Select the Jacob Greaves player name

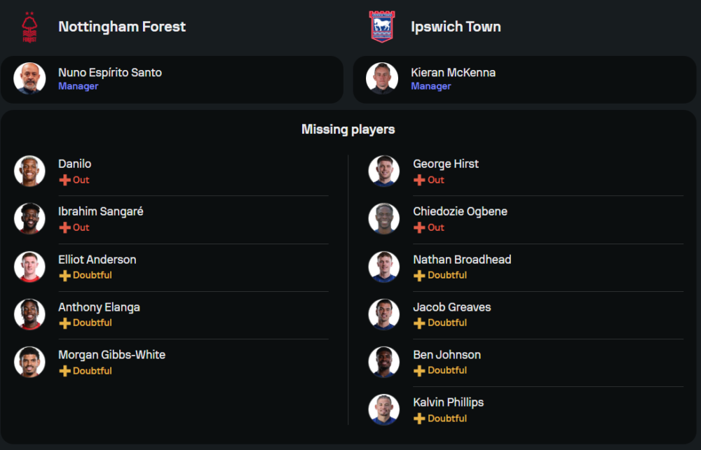pos(451,307)
